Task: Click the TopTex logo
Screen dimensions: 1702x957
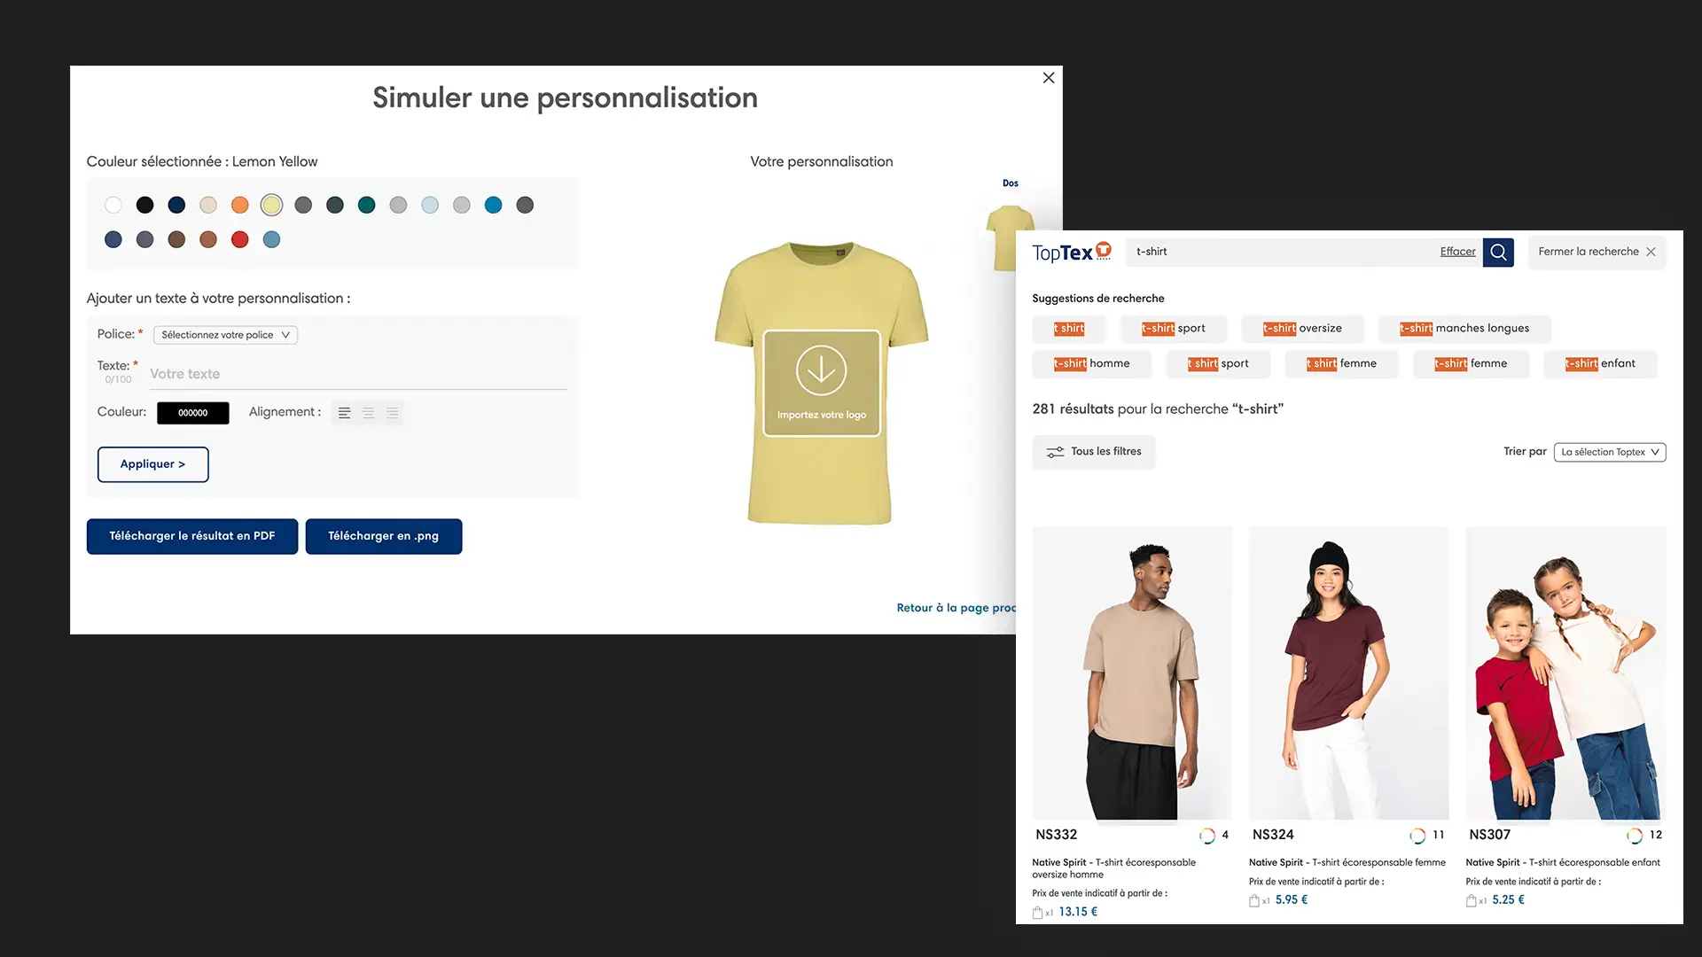Action: 1072,253
